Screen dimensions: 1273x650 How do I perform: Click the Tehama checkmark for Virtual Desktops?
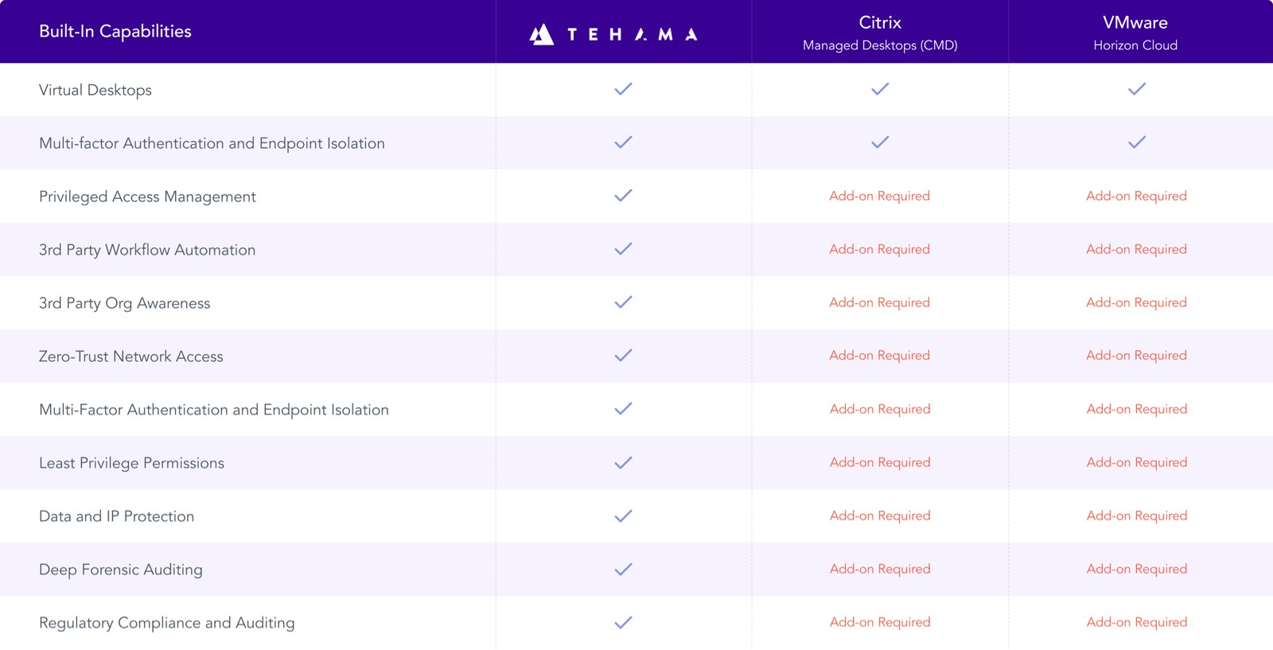click(624, 89)
